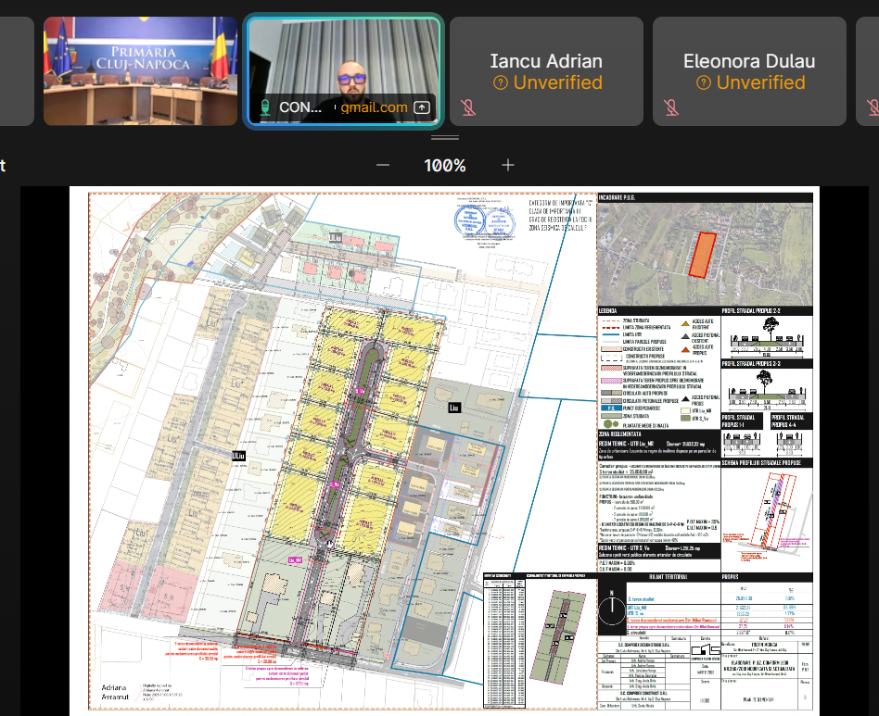The height and width of the screenshot is (716, 879).
Task: Click the green microphone icon on speaker tile
Action: 265,107
